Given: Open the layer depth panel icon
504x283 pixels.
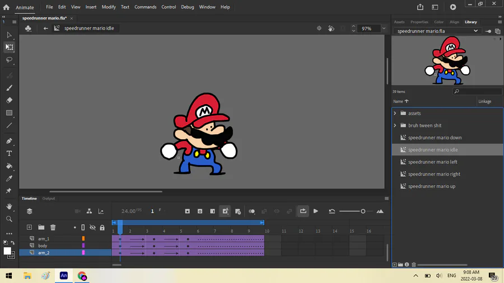Looking at the screenshot, I should pyautogui.click(x=101, y=211).
